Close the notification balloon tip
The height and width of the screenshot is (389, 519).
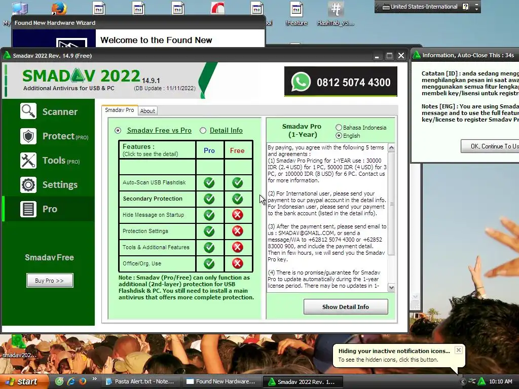pos(458,350)
